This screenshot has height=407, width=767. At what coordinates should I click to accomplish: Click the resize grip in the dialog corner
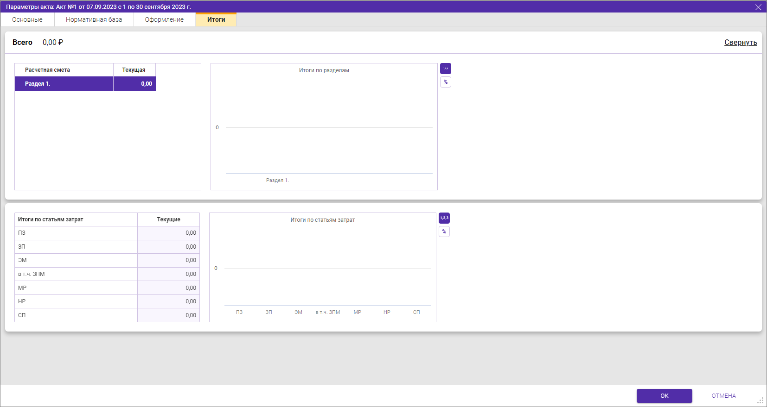[x=761, y=401]
